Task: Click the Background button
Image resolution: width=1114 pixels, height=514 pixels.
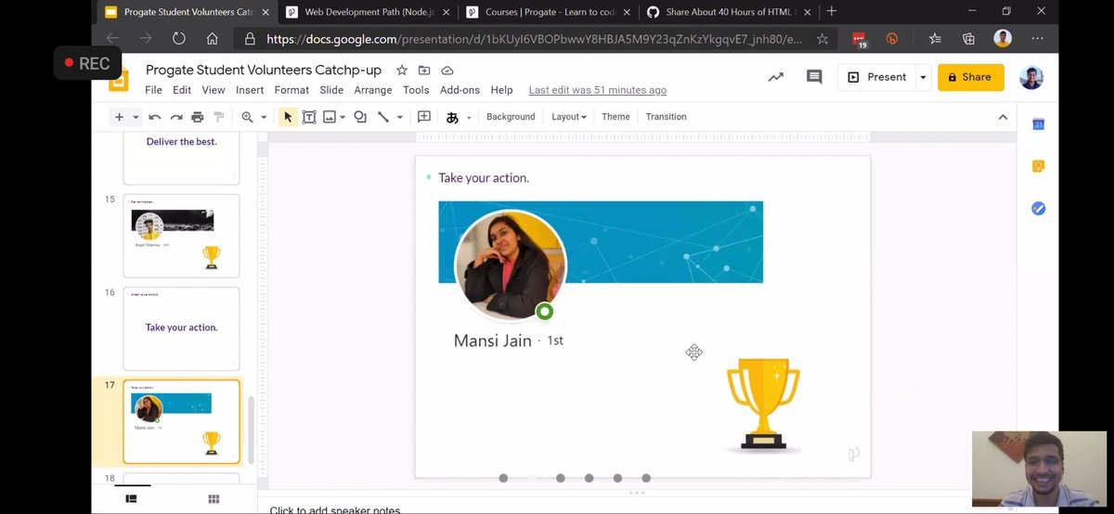Action: click(x=511, y=117)
